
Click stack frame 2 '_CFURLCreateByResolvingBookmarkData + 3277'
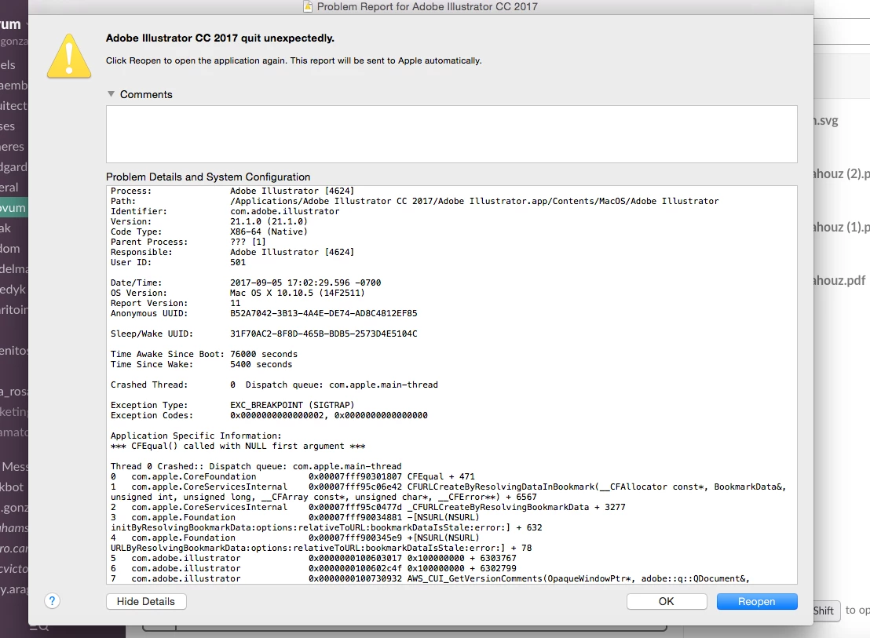[367, 507]
